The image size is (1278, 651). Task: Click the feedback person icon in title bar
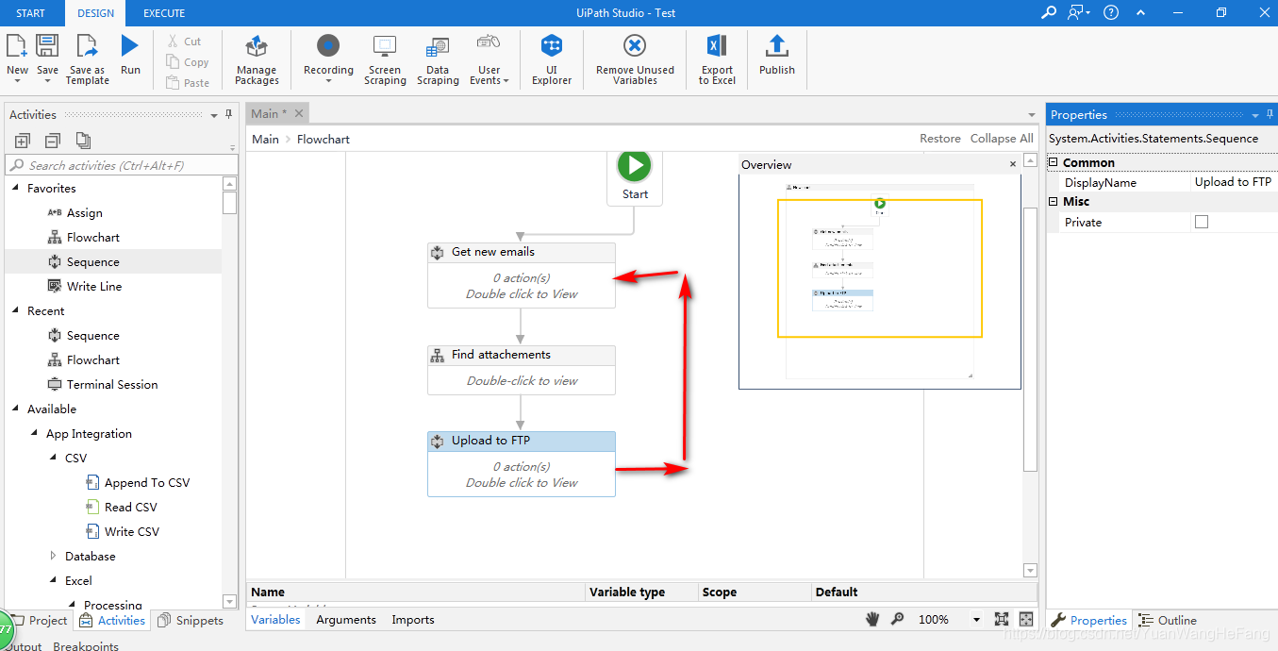(x=1076, y=12)
